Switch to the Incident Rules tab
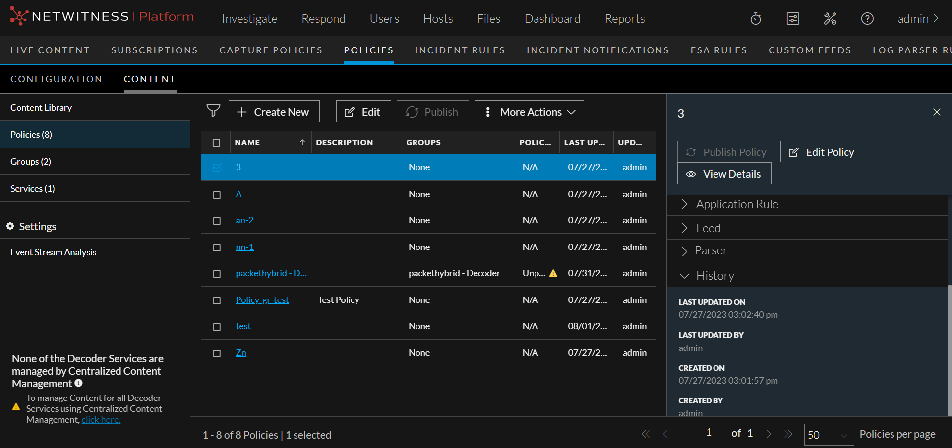This screenshot has height=448, width=952. click(x=460, y=50)
